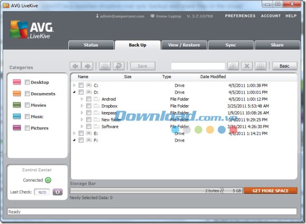Click the Storage Bar usage indicator
The image size is (306, 224).
click(156, 191)
